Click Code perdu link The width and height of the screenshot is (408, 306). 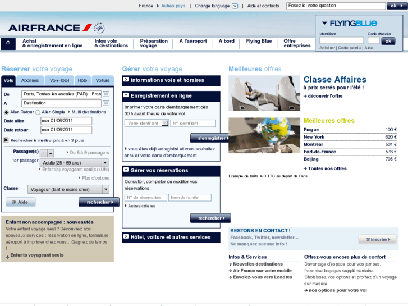pyautogui.click(x=350, y=48)
